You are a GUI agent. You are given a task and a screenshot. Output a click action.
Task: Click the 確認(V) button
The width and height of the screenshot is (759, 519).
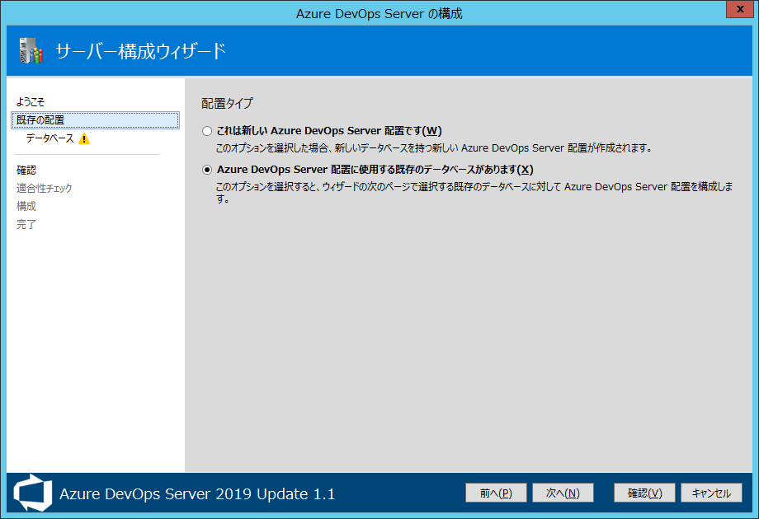pyautogui.click(x=645, y=493)
